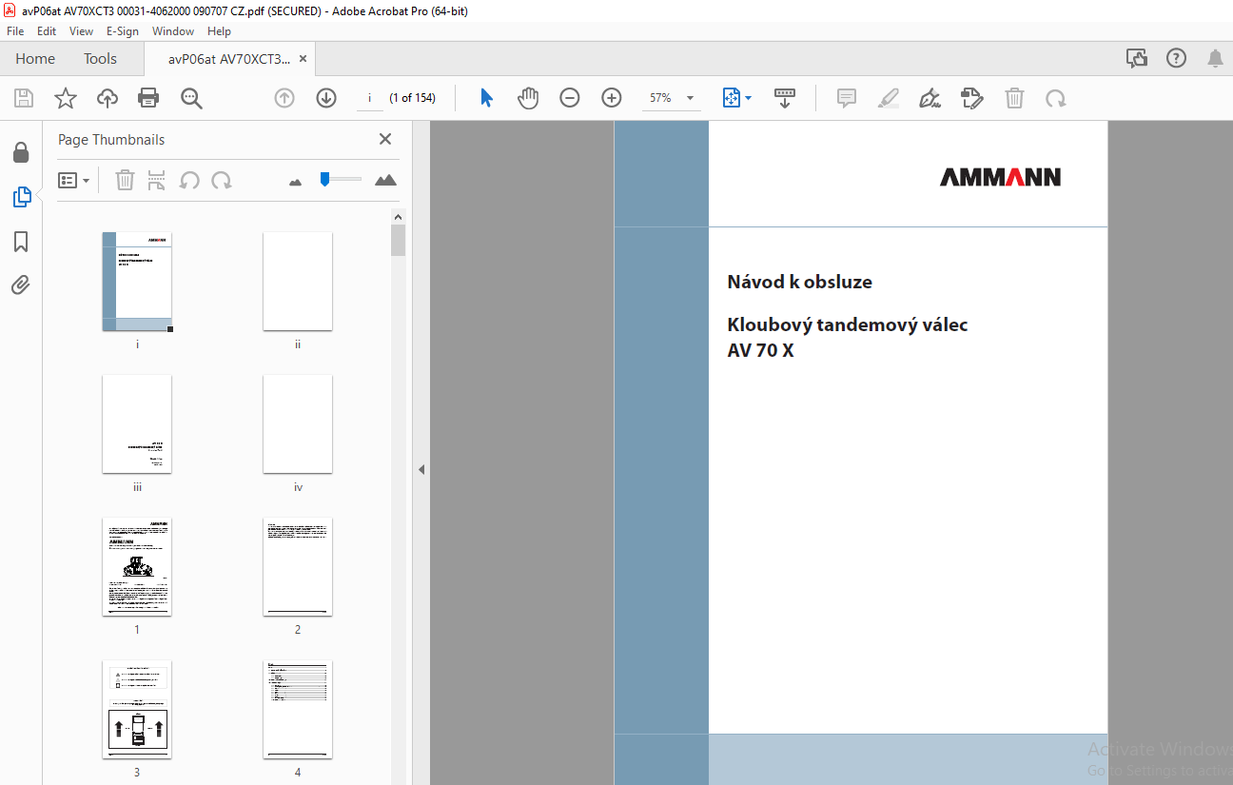Click the 'Návod k obsluze' heading text

coord(799,282)
